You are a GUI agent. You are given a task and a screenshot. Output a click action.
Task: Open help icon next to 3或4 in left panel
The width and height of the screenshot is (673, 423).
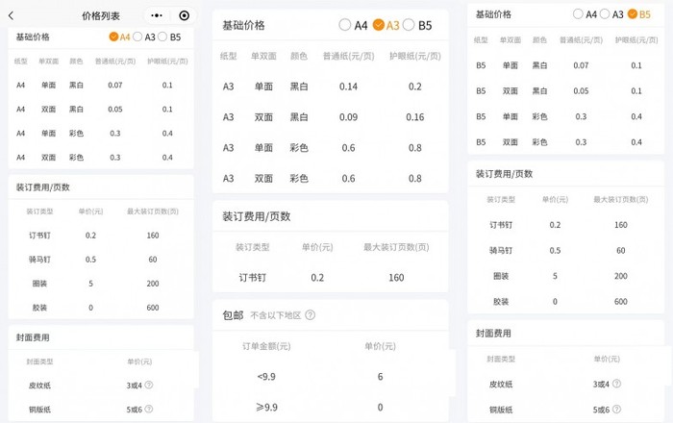click(149, 385)
